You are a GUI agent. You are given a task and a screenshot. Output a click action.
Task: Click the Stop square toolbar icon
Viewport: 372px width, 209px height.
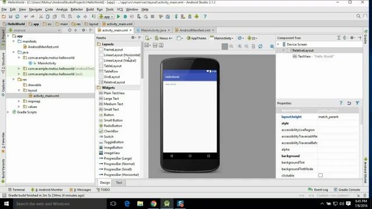(x=152, y=17)
